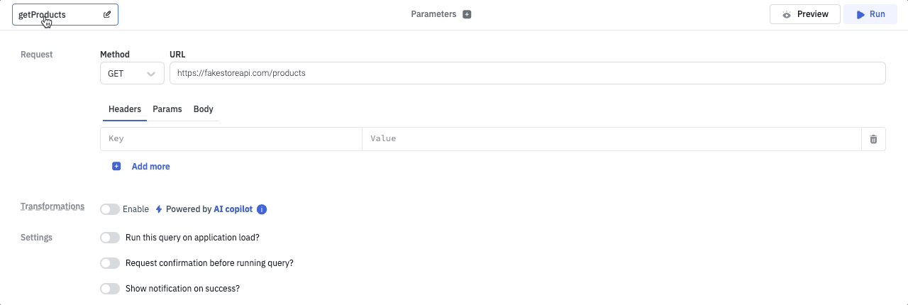Toggle Show notification on success
This screenshot has height=305, width=908.
(x=110, y=289)
